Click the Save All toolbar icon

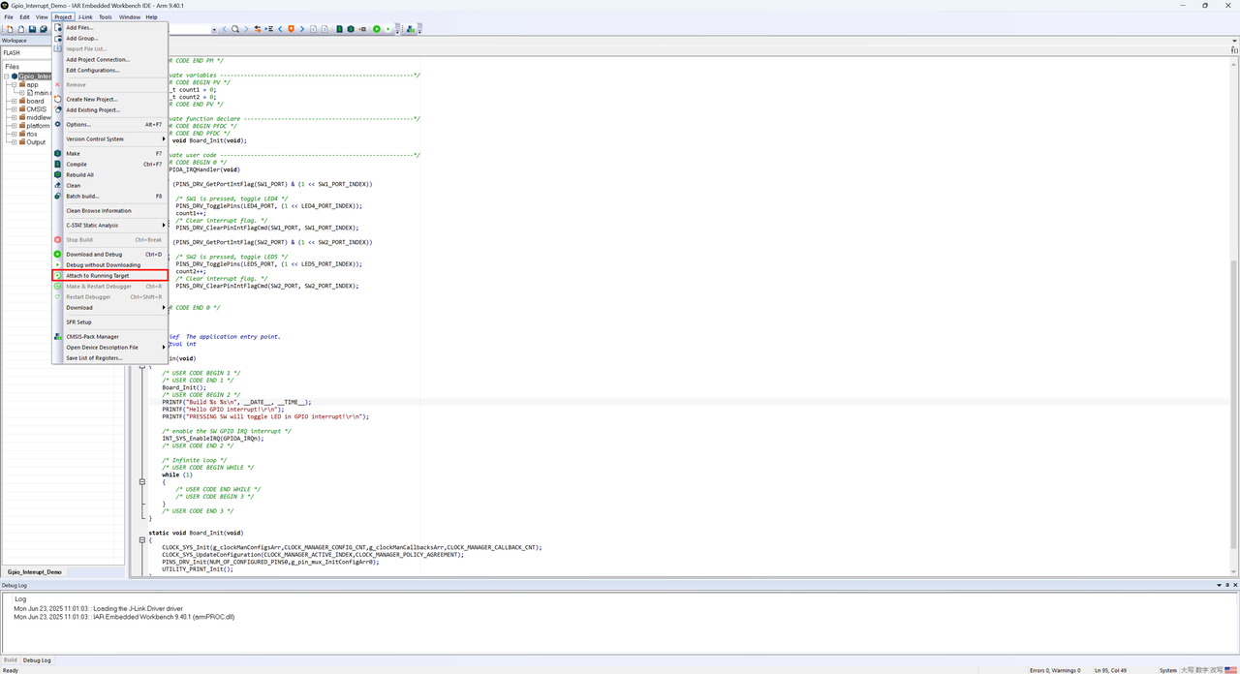click(x=43, y=29)
